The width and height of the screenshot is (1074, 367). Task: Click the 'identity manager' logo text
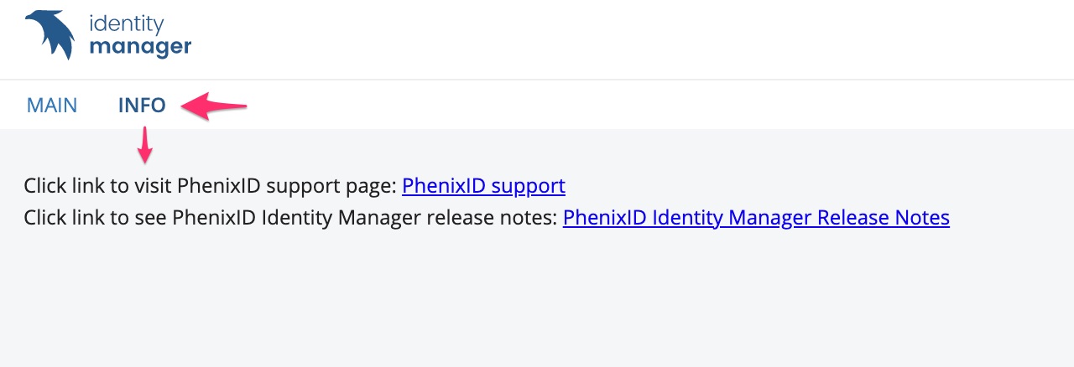(140, 36)
